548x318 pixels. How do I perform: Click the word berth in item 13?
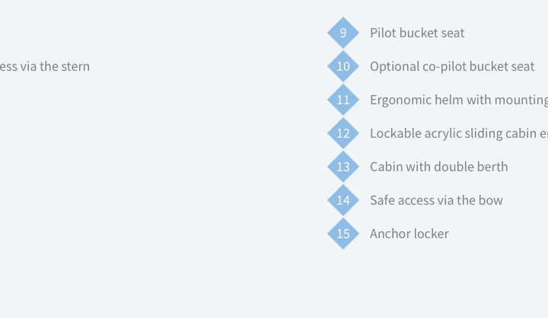pyautogui.click(x=492, y=167)
